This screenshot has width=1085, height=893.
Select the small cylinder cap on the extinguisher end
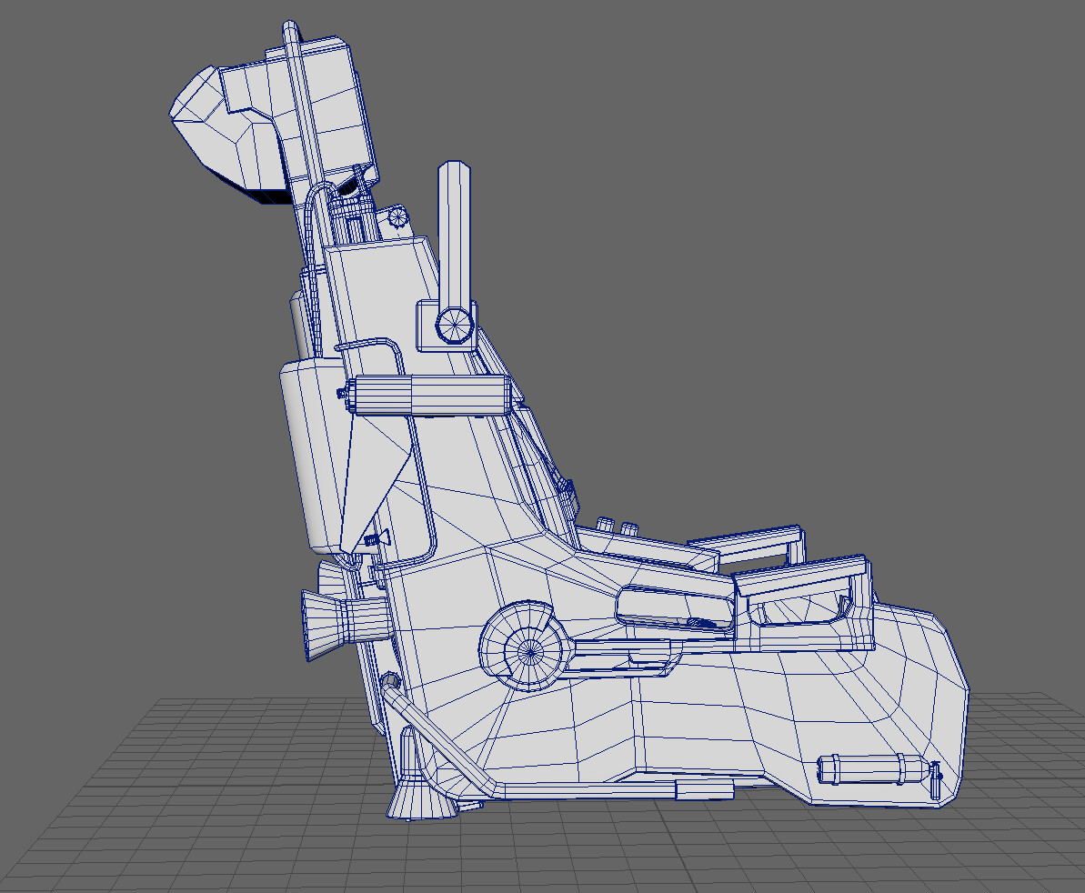tap(934, 778)
